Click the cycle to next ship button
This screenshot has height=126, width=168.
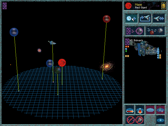point(145,18)
